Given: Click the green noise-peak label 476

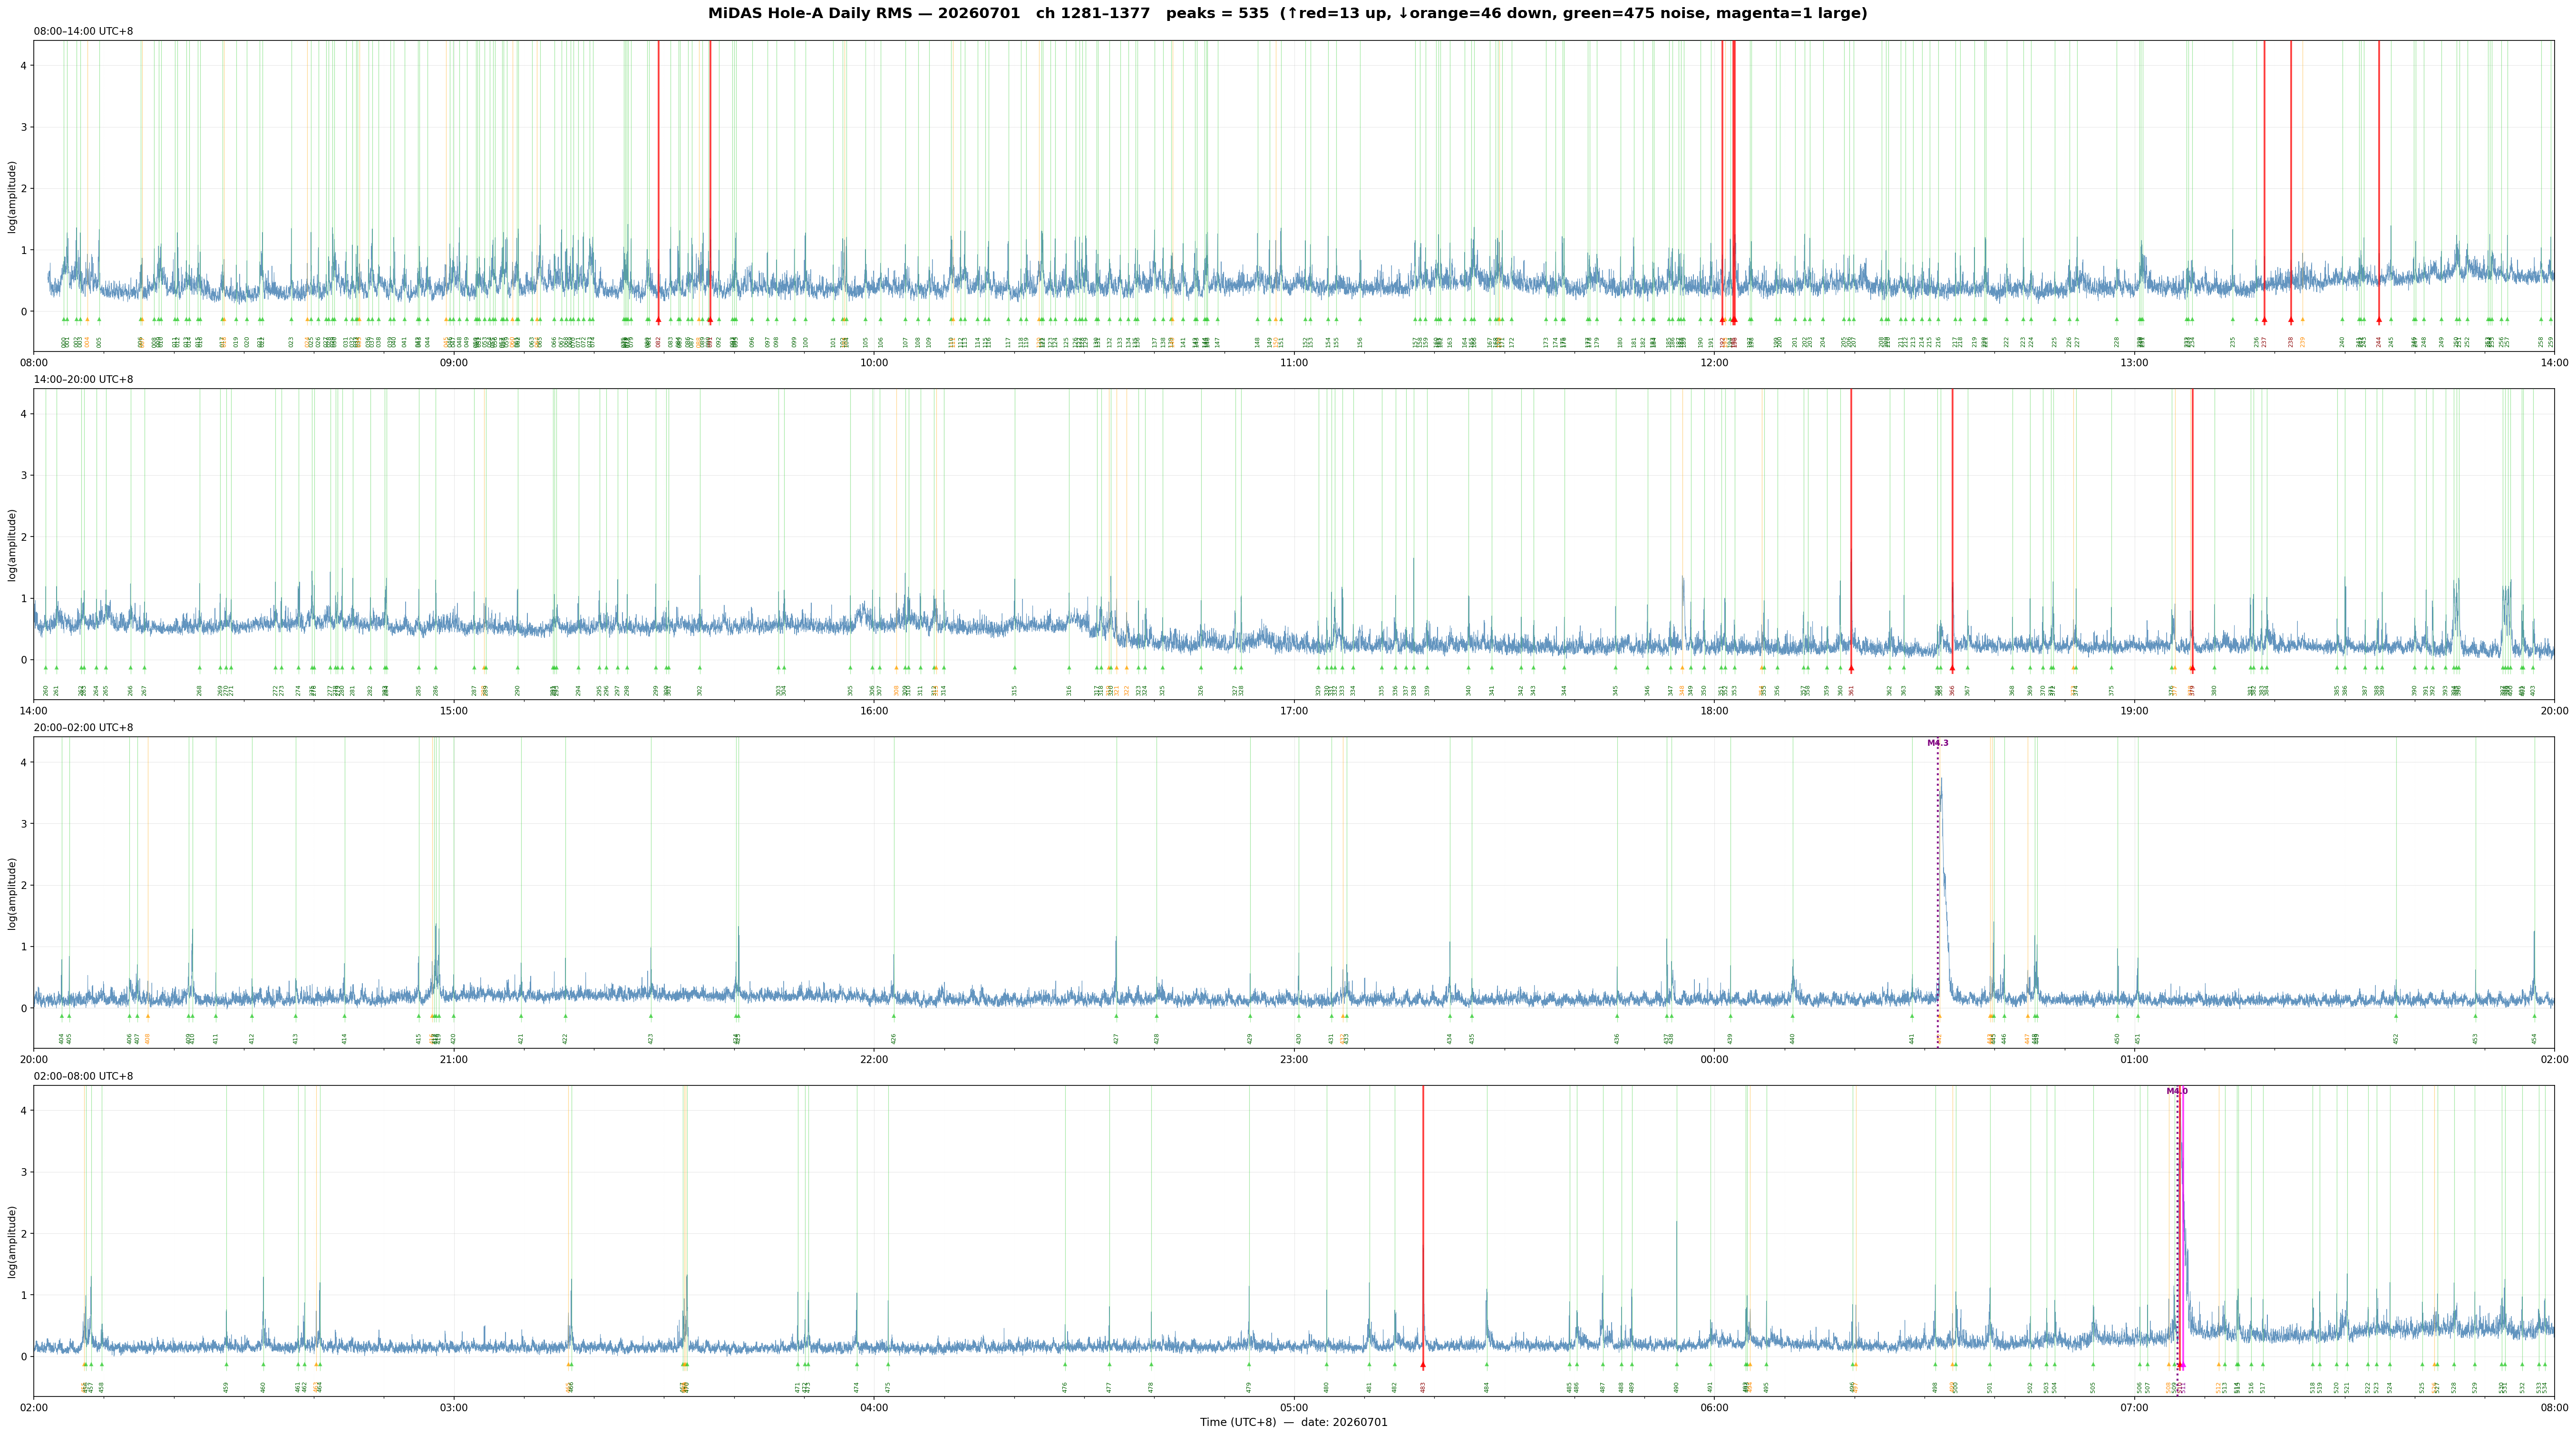Looking at the screenshot, I should 1065,1387.
